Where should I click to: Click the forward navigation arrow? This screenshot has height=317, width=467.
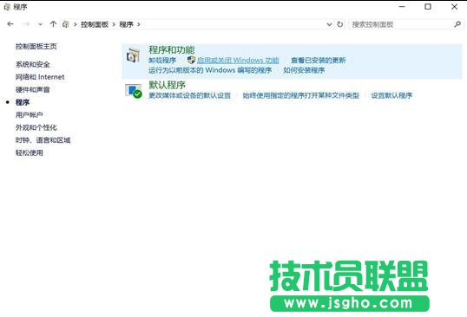click(26, 24)
